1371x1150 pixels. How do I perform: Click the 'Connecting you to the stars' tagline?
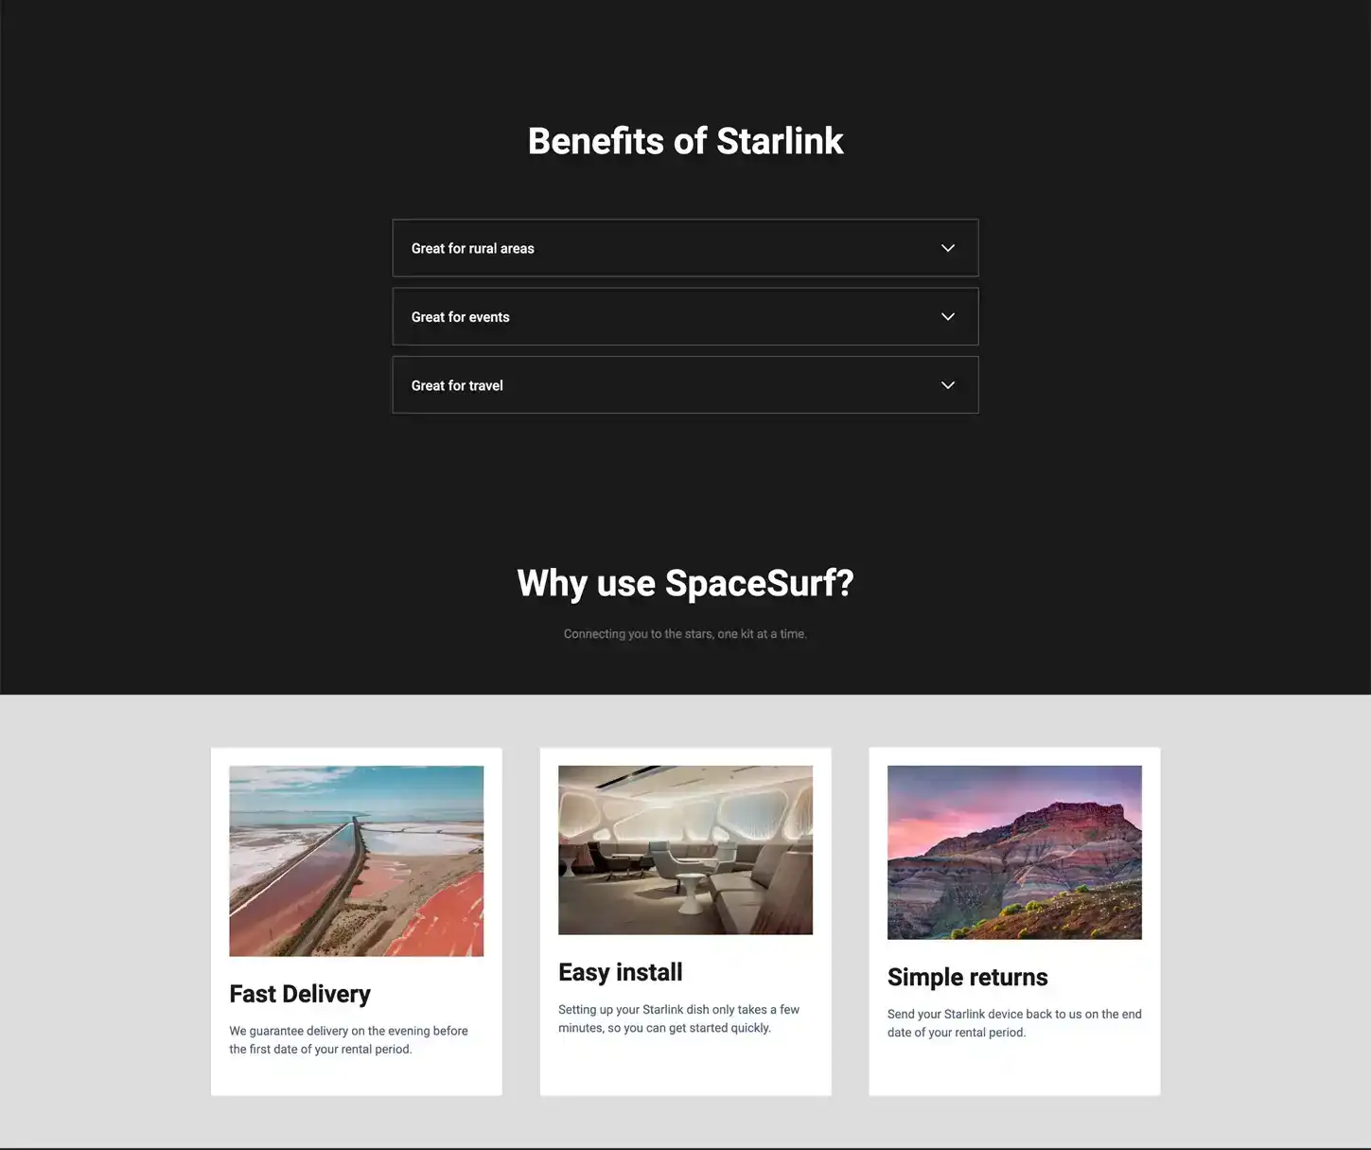point(685,634)
